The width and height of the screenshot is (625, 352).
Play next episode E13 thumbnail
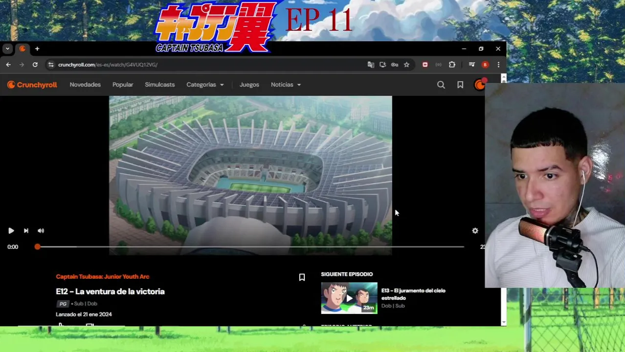(x=349, y=298)
